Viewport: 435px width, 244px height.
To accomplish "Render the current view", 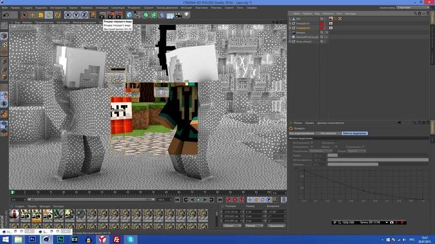I will tap(103, 15).
